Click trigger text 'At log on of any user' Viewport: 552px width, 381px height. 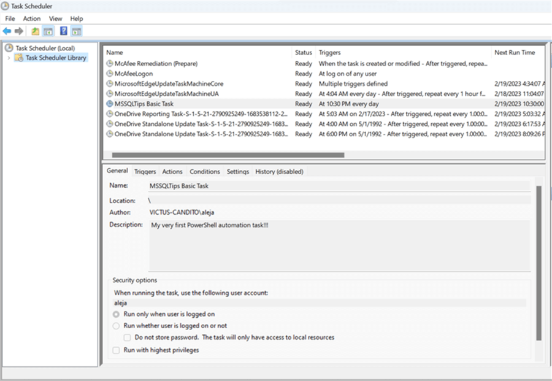[348, 74]
